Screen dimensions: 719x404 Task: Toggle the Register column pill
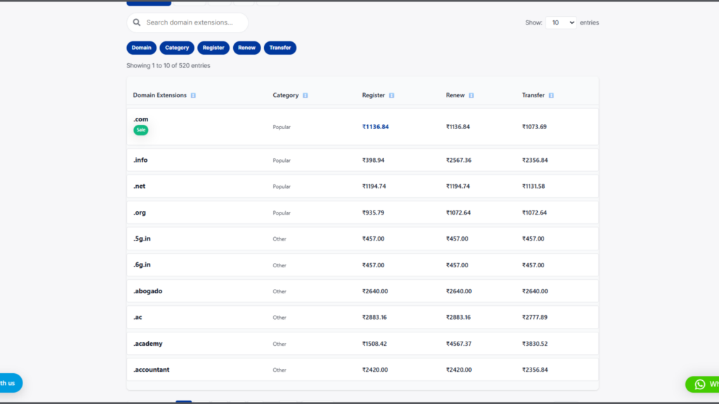tap(213, 48)
